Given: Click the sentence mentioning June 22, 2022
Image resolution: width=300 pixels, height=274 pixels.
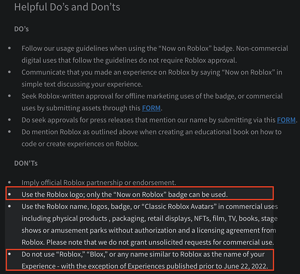Looking at the screenshot, I should [x=145, y=260].
